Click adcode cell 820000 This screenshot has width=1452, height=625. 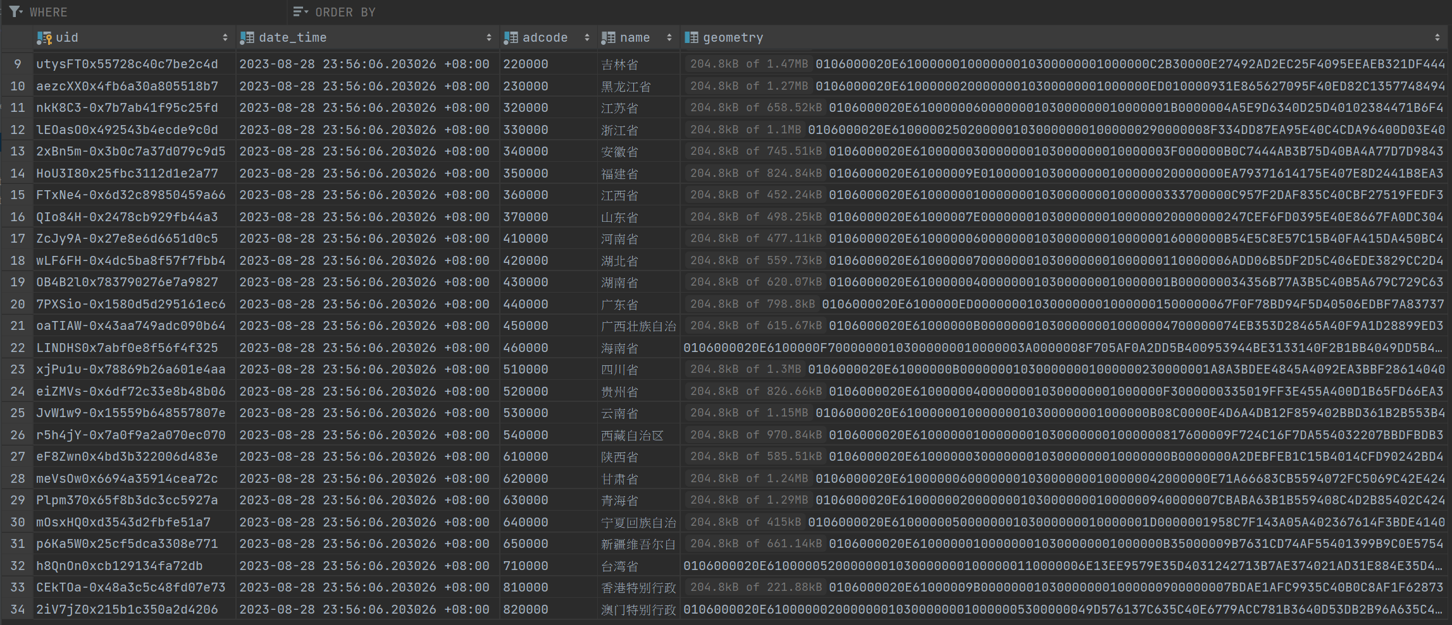pyautogui.click(x=549, y=609)
